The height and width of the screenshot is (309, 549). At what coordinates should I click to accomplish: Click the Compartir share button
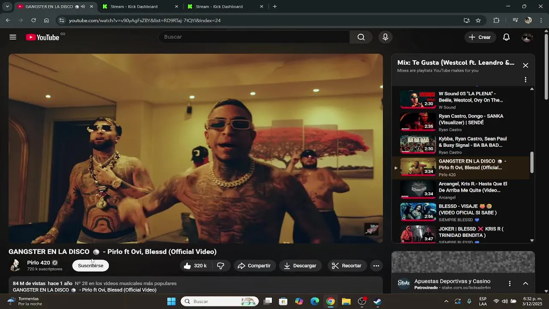coord(254,266)
